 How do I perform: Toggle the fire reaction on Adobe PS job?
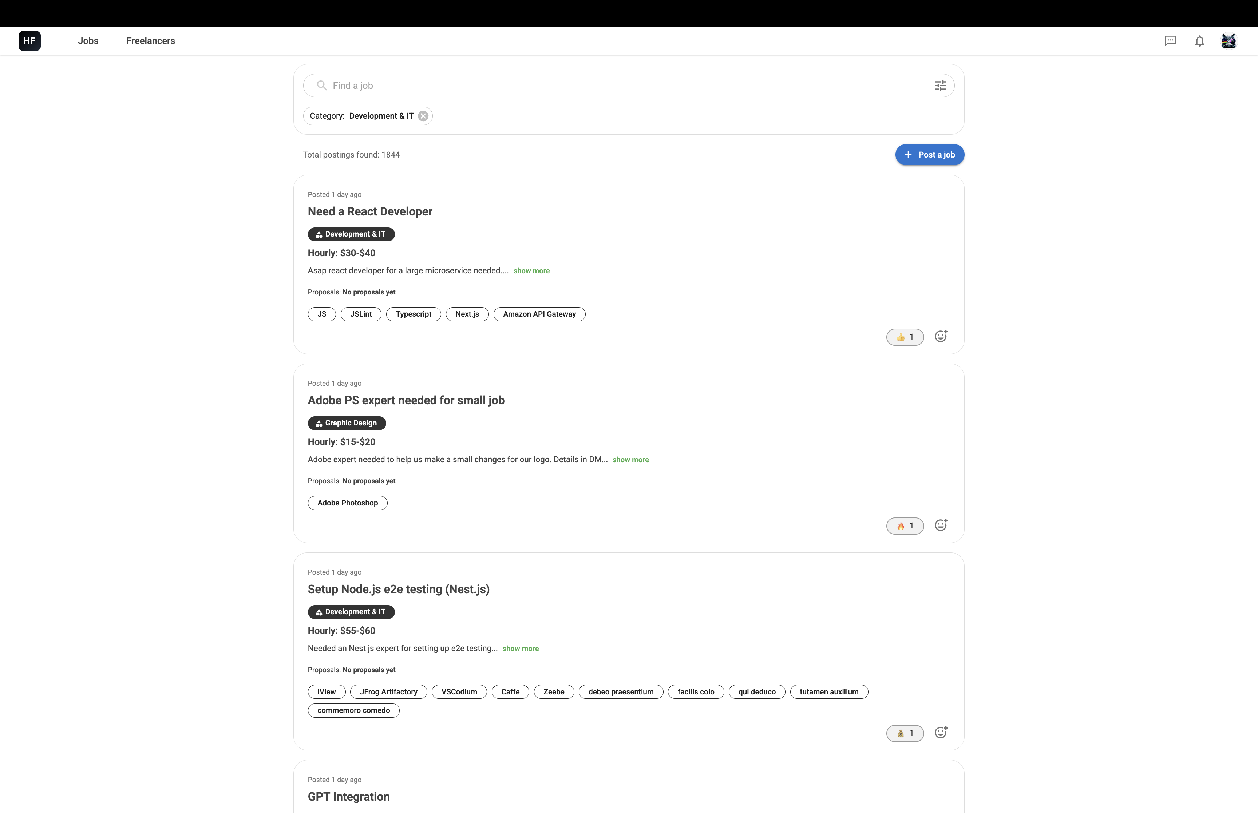click(x=905, y=526)
